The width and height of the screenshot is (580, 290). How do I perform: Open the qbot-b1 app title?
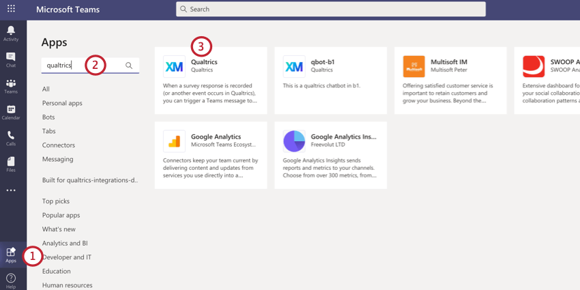[x=323, y=62]
